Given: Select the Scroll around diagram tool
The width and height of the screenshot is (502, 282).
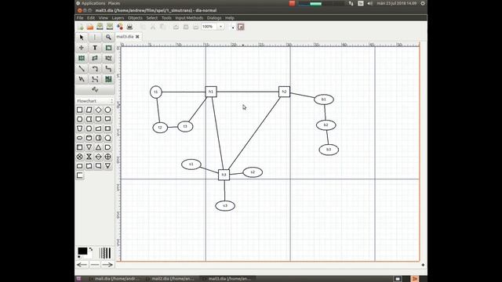Looking at the screenshot, I should click(x=82, y=48).
